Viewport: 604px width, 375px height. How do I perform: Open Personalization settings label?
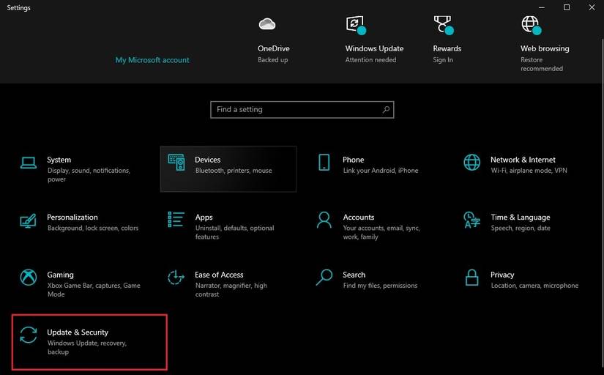72,217
